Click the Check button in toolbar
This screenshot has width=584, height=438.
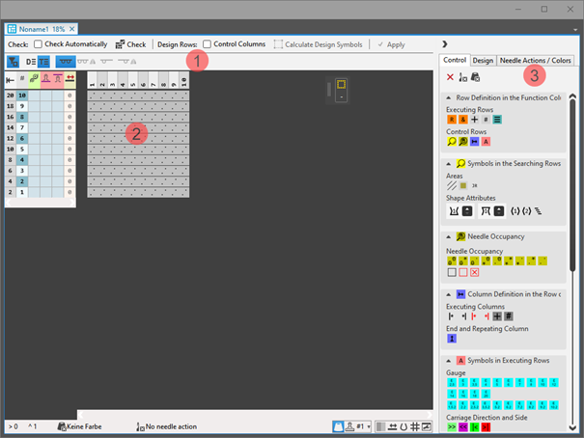click(x=129, y=44)
